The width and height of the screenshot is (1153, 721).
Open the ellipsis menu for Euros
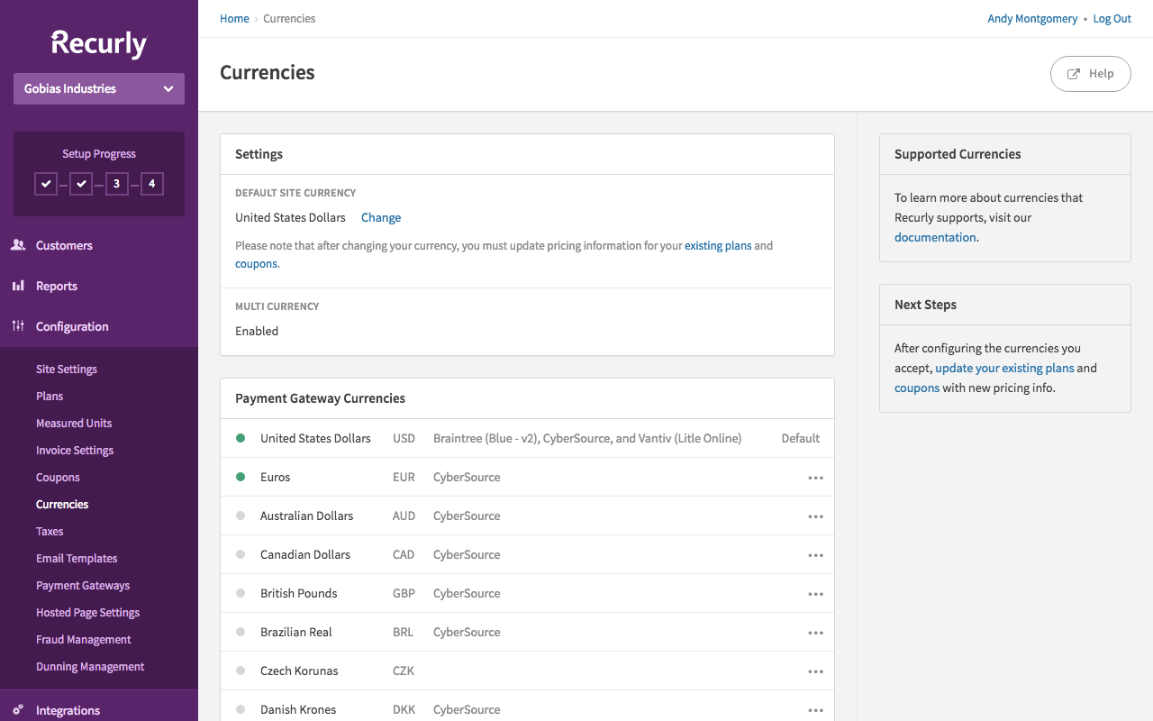(815, 478)
